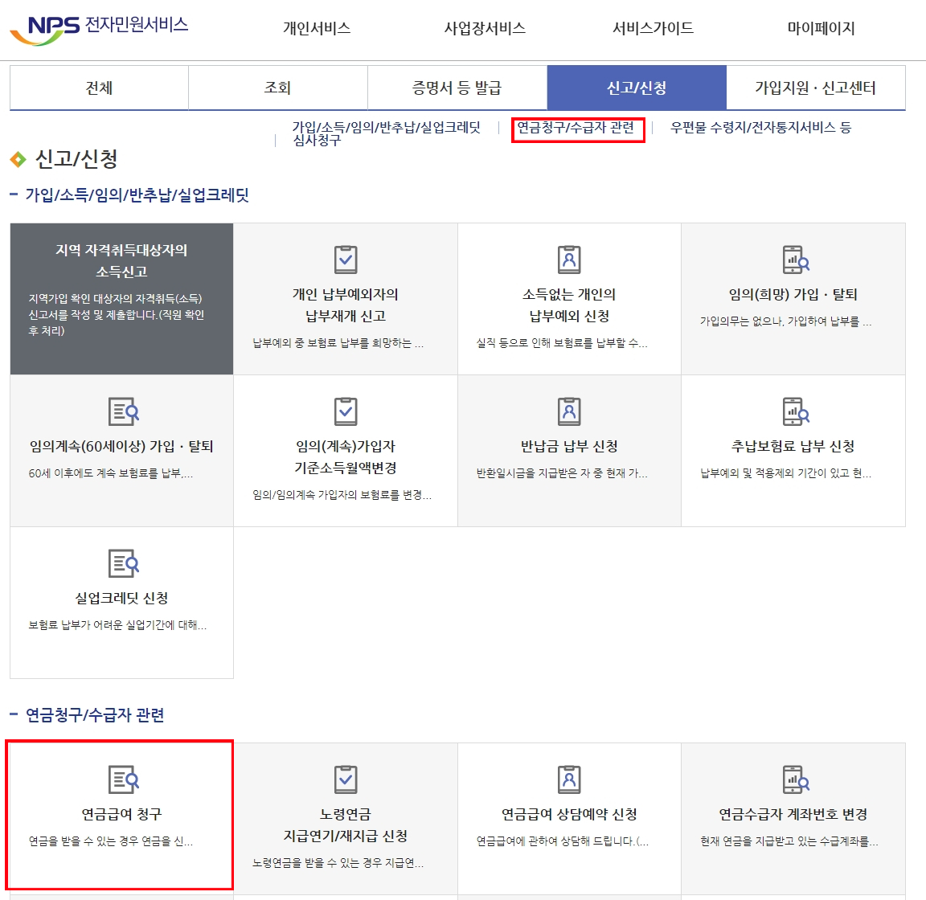The height and width of the screenshot is (900, 926).
Task: Jump to 우편물 수령지/전자통지서비스 등 link
Action: click(760, 127)
